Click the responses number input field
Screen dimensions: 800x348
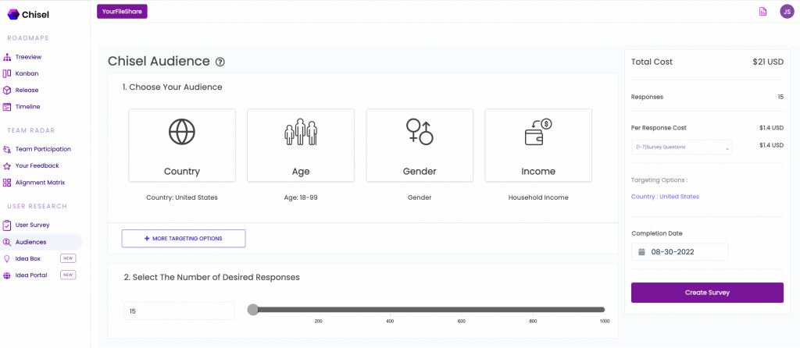pos(179,311)
